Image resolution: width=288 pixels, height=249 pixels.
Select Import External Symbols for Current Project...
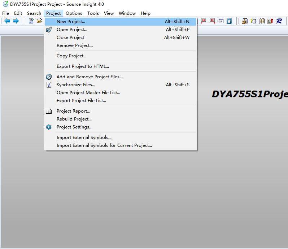120,145
